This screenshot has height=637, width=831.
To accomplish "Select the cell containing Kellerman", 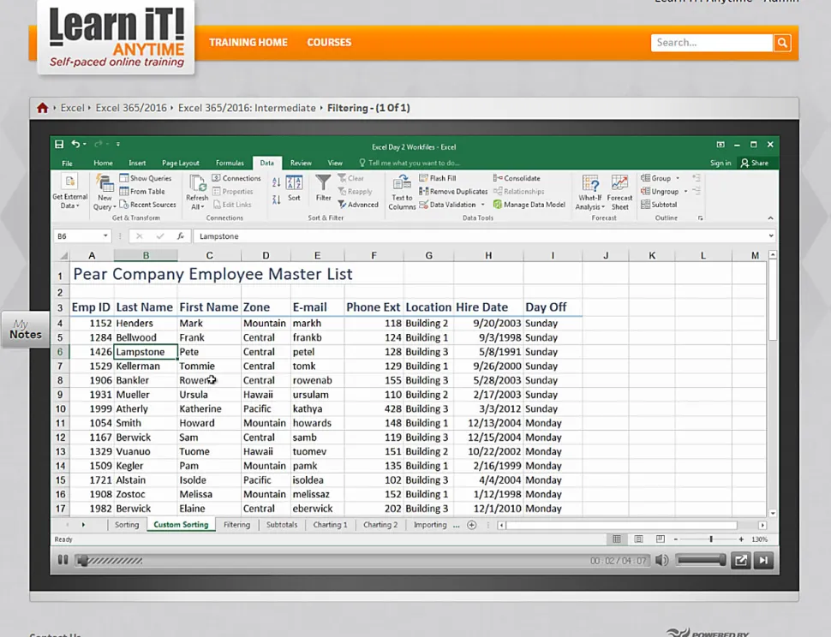I will [146, 366].
